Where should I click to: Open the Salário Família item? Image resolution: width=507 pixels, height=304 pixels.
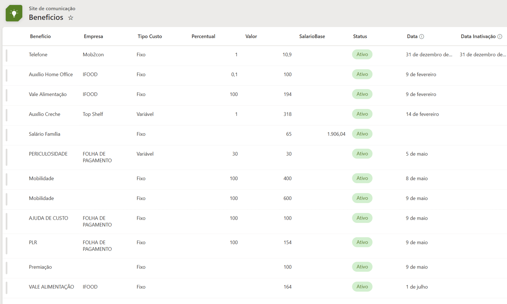click(44, 134)
